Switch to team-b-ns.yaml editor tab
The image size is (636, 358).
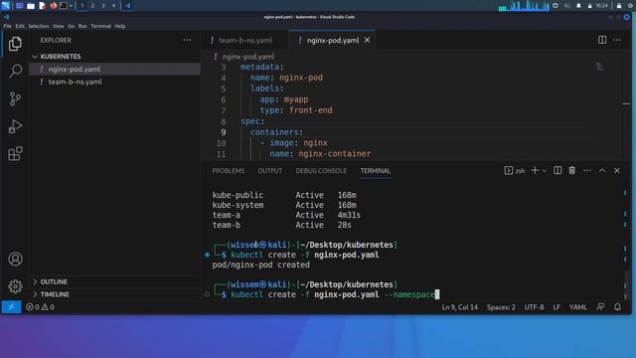[x=245, y=40]
